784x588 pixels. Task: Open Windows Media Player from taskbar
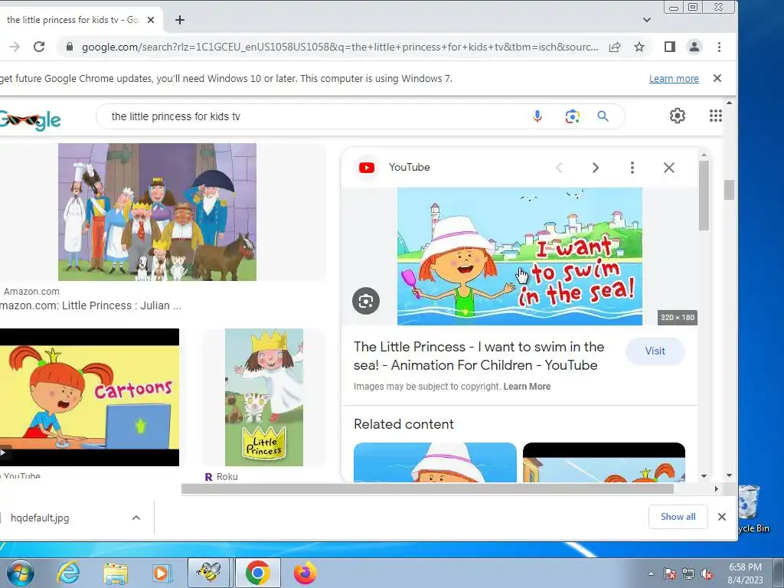(x=162, y=573)
